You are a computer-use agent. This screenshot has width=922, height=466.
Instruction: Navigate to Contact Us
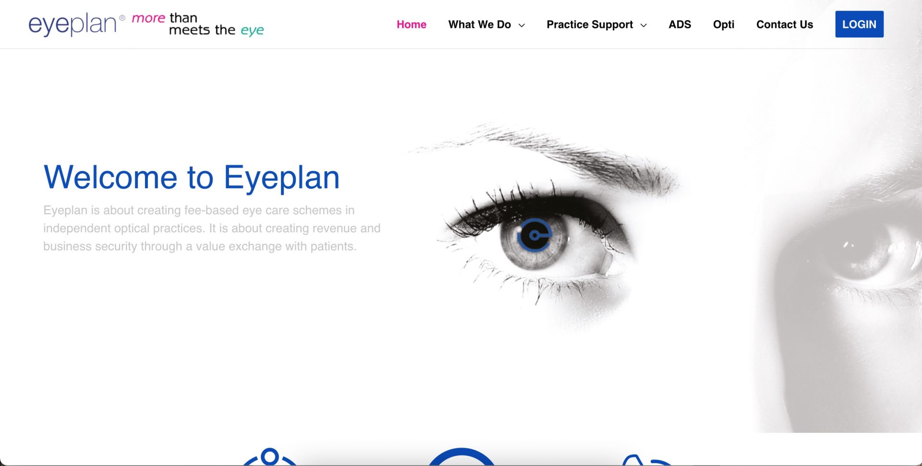pyautogui.click(x=785, y=24)
